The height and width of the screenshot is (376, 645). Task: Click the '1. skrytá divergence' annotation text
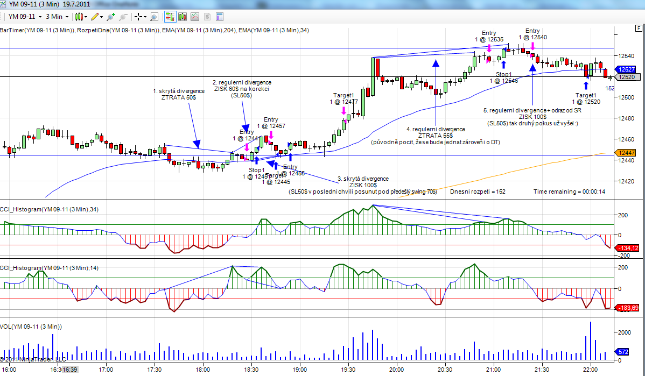tap(179, 91)
